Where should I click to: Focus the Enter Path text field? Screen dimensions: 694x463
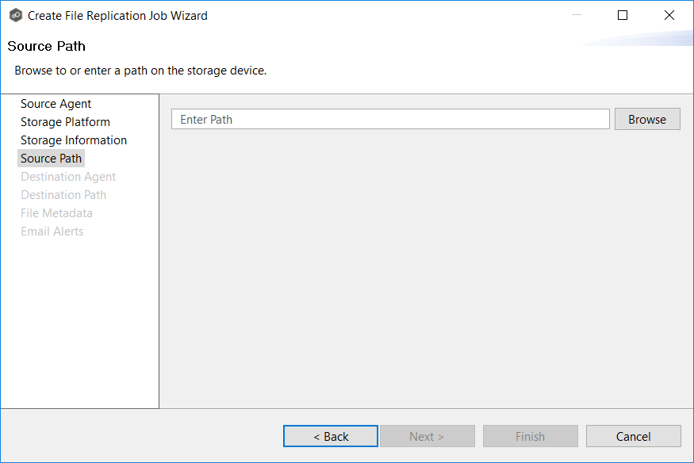click(390, 119)
